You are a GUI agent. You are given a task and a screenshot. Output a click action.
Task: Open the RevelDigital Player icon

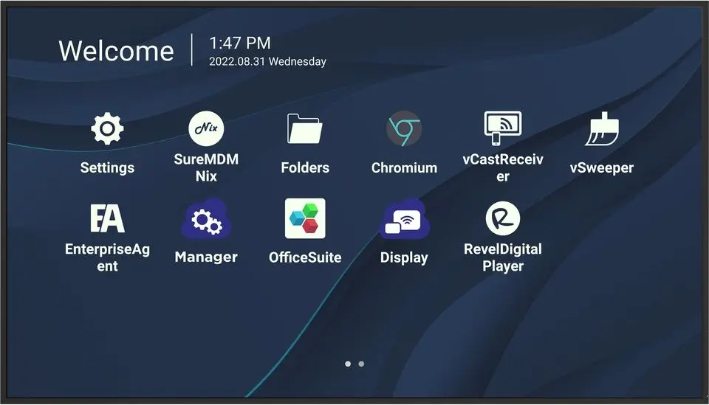click(503, 218)
